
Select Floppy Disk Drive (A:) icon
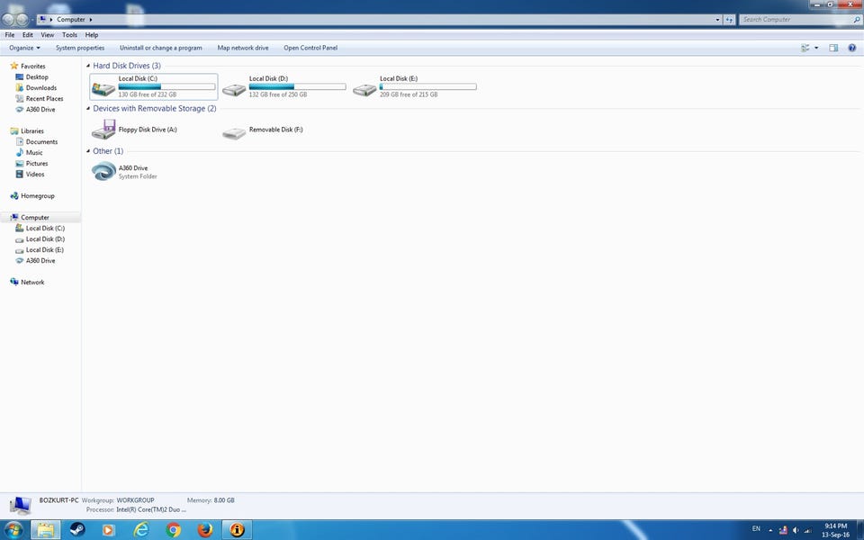(103, 130)
